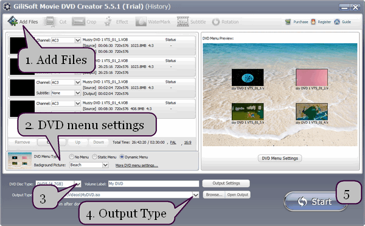Select file name Muzzy DVD 1 VTS_01_4.VOB

point(105,103)
